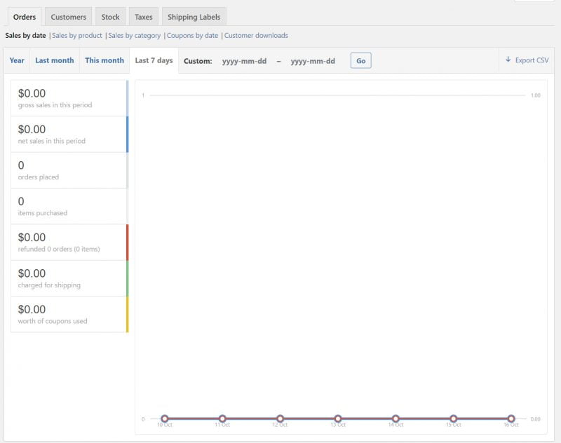The height and width of the screenshot is (443, 561).
Task: Select the This month range
Action: [104, 60]
